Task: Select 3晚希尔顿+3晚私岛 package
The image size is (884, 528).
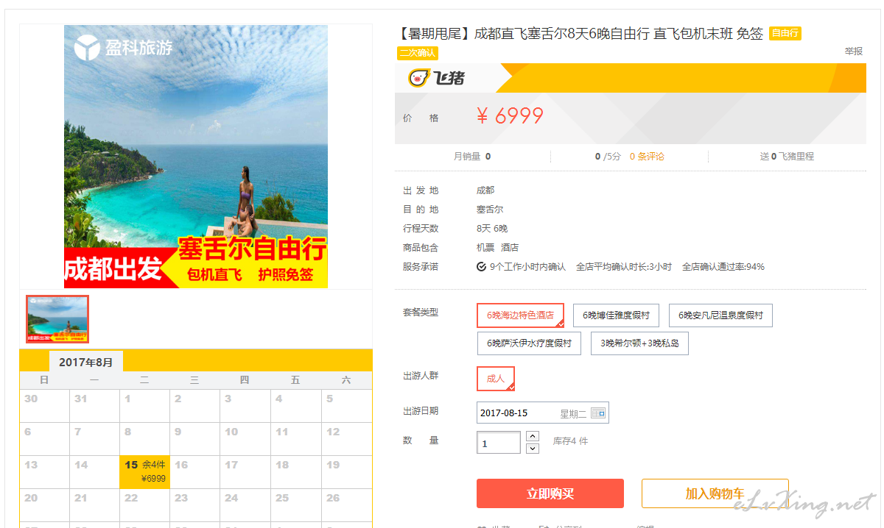Action: tap(639, 343)
